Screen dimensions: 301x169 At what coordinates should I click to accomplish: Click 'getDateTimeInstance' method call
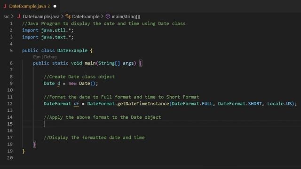[x=143, y=104]
